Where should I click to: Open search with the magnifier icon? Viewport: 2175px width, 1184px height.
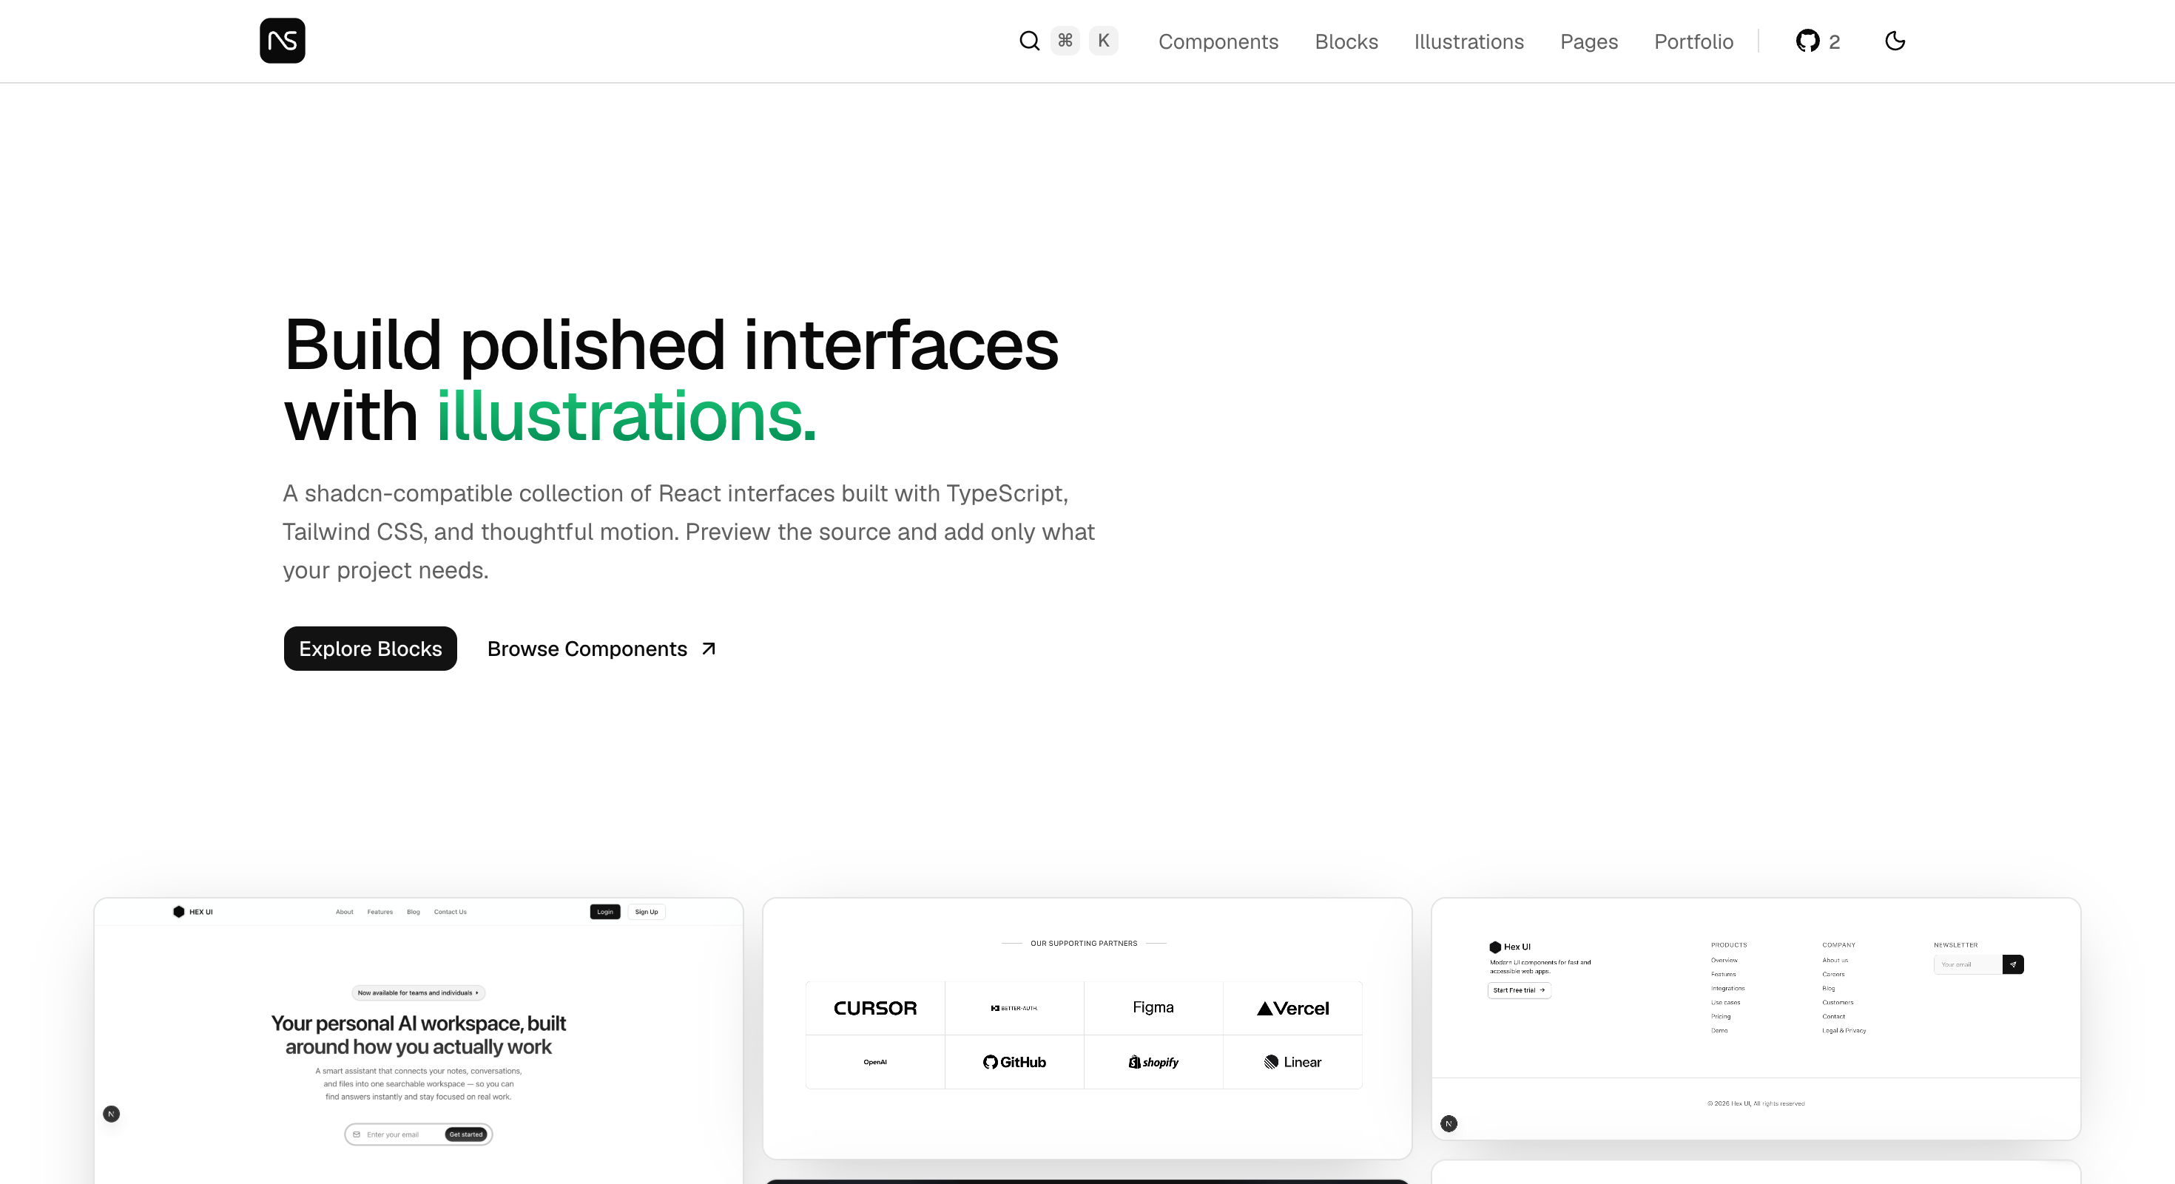1028,41
